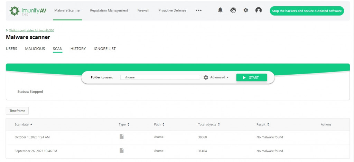This screenshot has height=162, width=354.
Task: Select September 26, 2023 10:46 PM scan date
Action: pos(36,151)
